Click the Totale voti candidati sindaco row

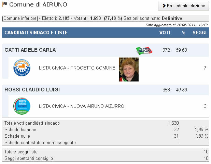tap(105, 123)
